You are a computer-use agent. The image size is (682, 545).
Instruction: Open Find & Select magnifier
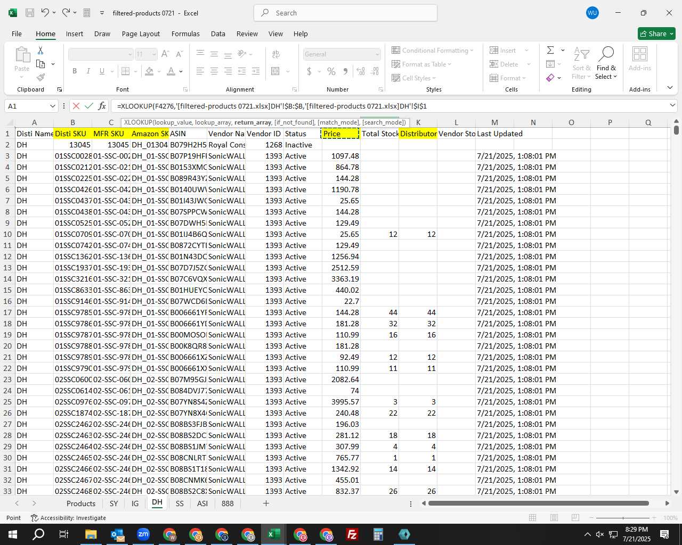[x=606, y=63]
